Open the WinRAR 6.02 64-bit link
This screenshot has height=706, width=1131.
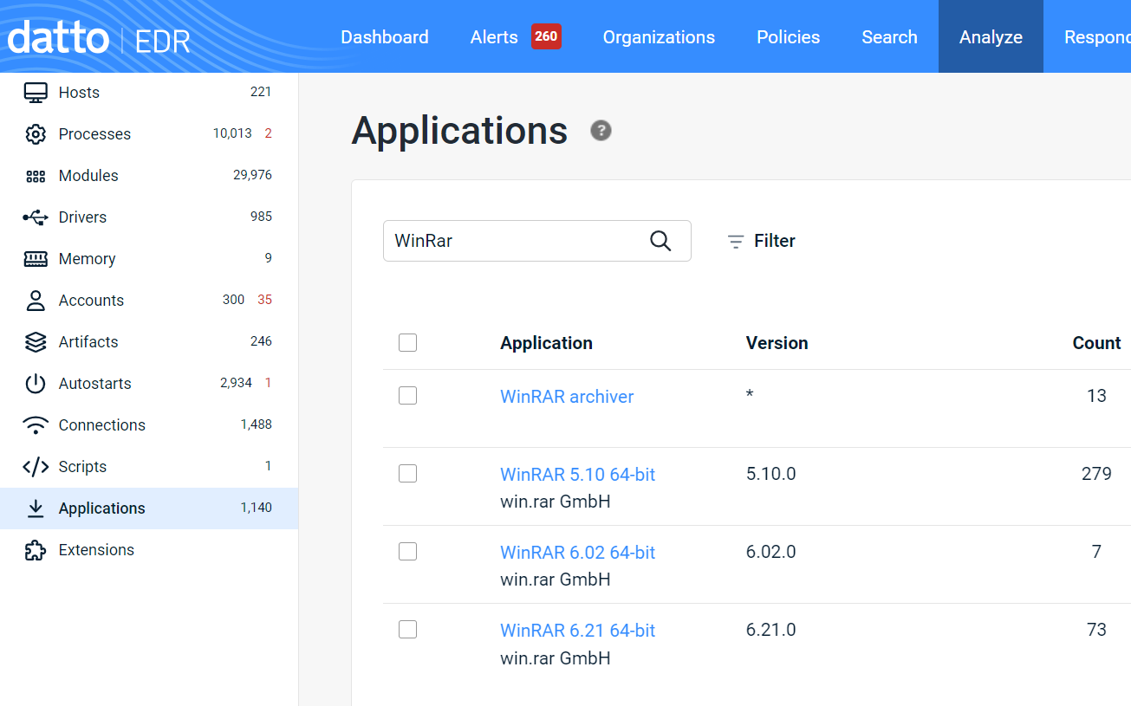coord(577,553)
